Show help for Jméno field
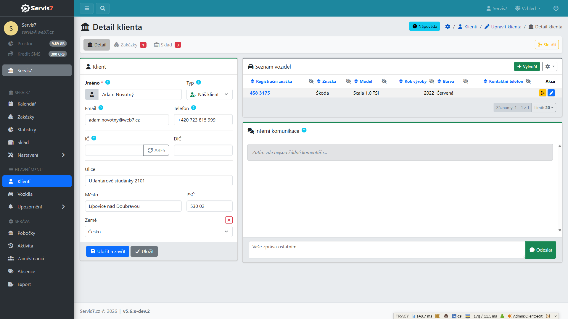The width and height of the screenshot is (568, 319). point(108,82)
